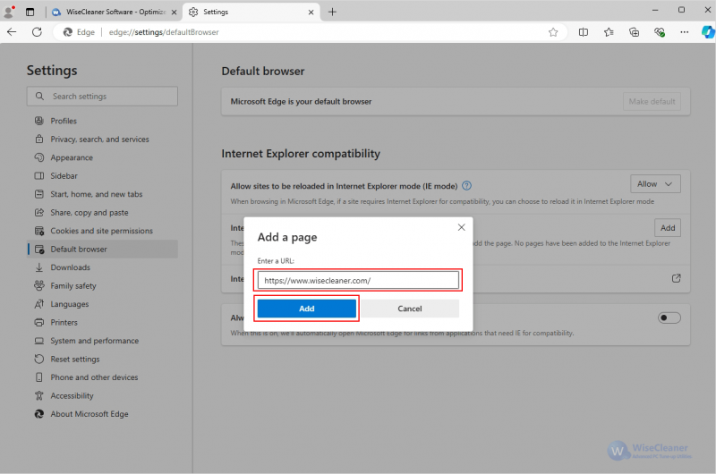Open Accessibility settings
The height and width of the screenshot is (474, 716).
pos(102,395)
